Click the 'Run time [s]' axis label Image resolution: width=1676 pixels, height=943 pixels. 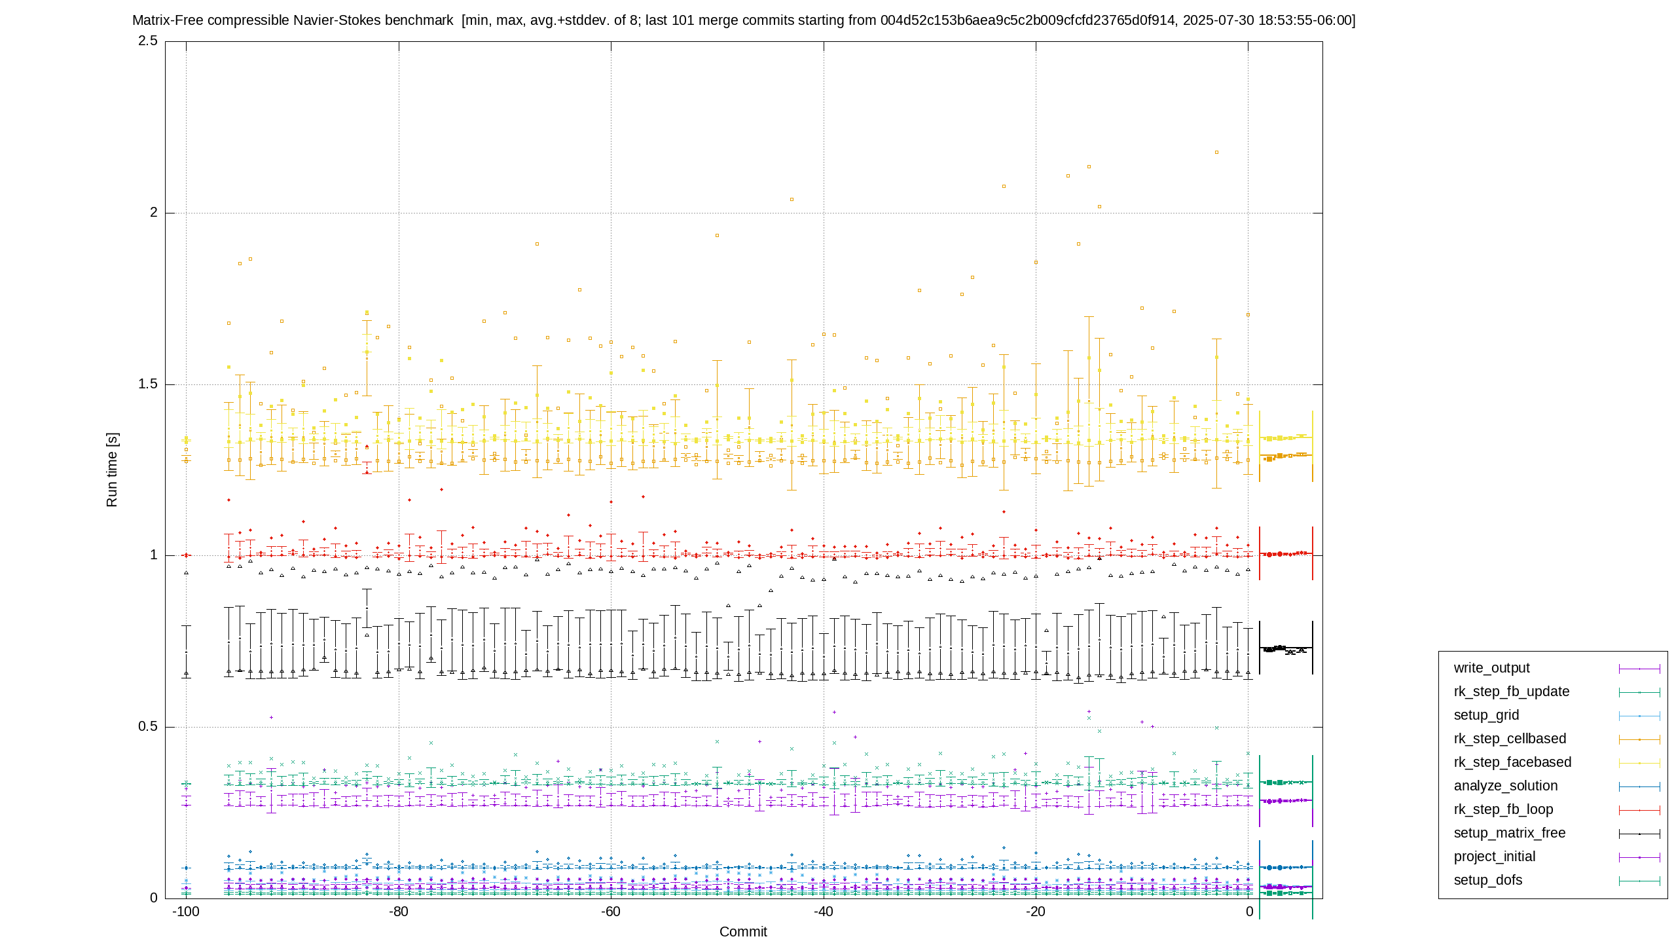(112, 470)
